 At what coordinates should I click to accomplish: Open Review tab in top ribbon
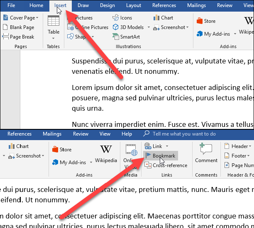225,5
